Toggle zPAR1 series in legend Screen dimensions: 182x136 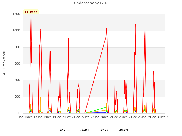point(82,130)
